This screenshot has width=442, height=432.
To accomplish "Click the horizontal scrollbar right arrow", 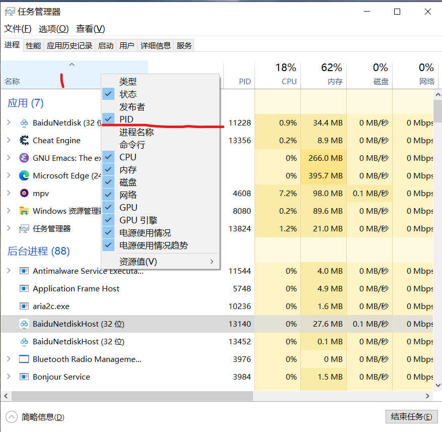I will pos(427,396).
